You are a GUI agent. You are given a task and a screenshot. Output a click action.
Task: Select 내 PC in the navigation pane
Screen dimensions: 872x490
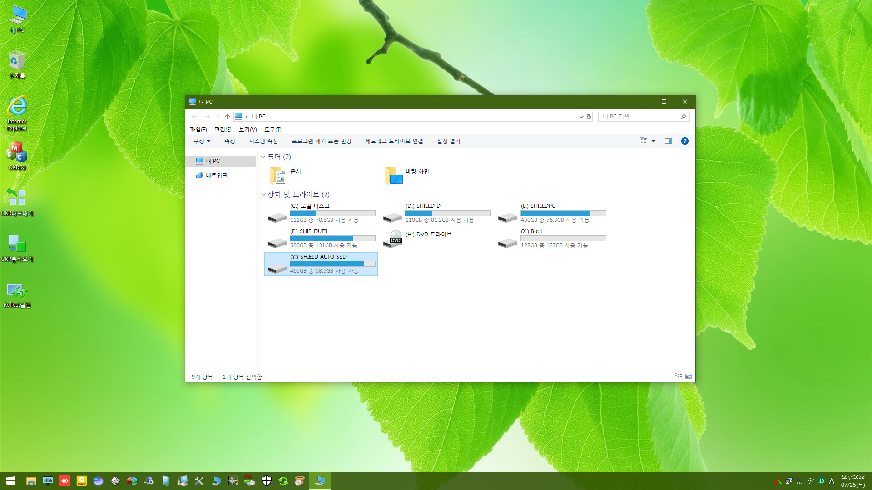221,161
